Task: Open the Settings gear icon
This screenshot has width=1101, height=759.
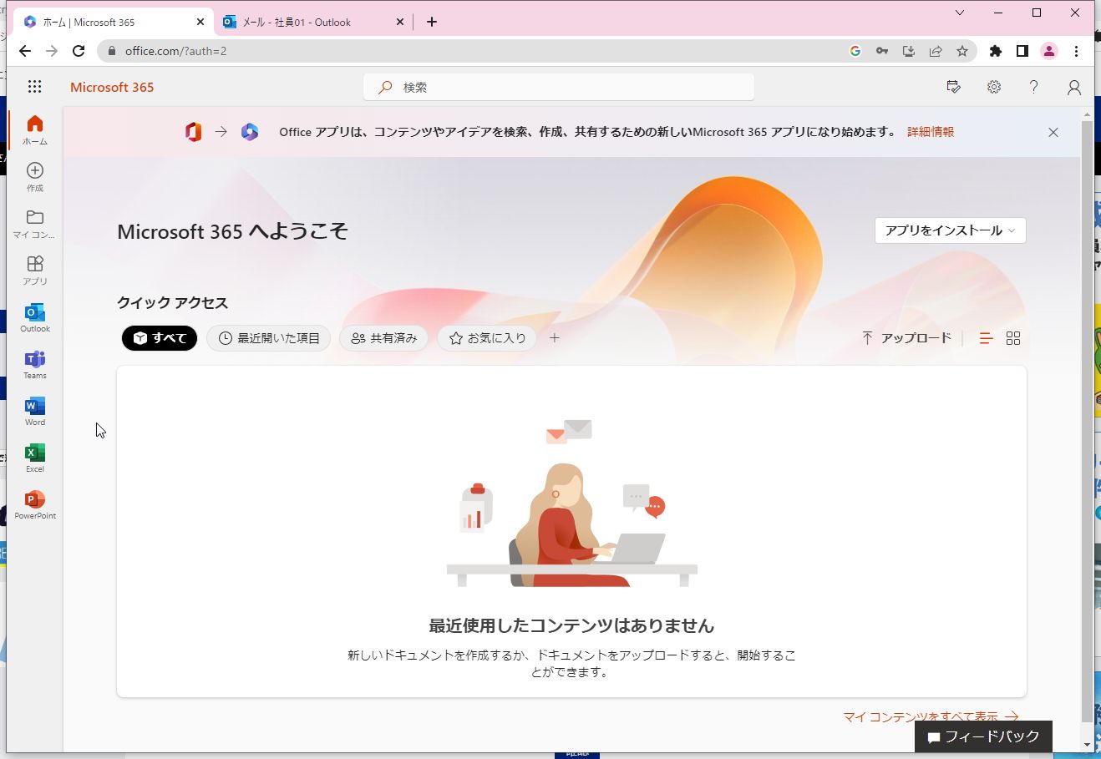Action: click(993, 87)
